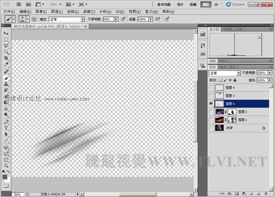
Task: Swap foreground and background colors
Action: 8,172
